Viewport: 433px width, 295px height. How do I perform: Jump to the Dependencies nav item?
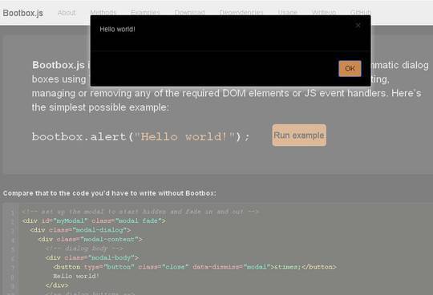click(241, 12)
